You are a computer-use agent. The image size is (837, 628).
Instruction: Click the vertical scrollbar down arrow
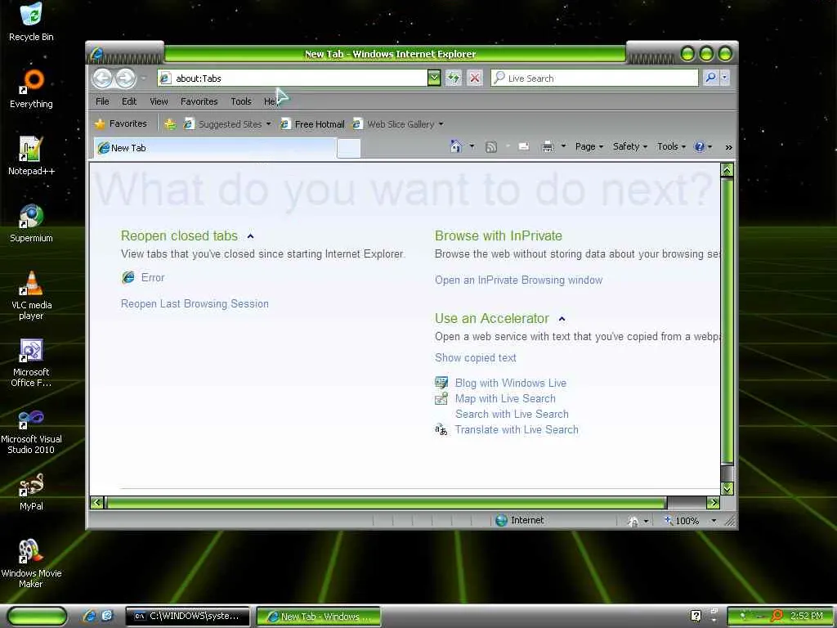[x=727, y=488]
